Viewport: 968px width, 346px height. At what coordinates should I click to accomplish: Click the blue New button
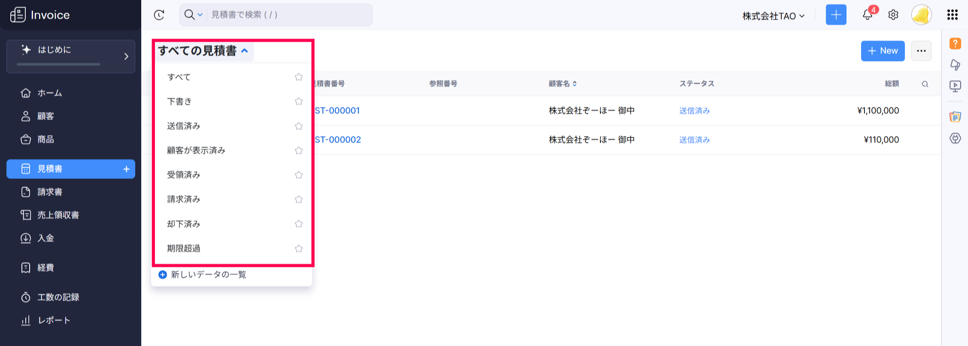coord(883,51)
